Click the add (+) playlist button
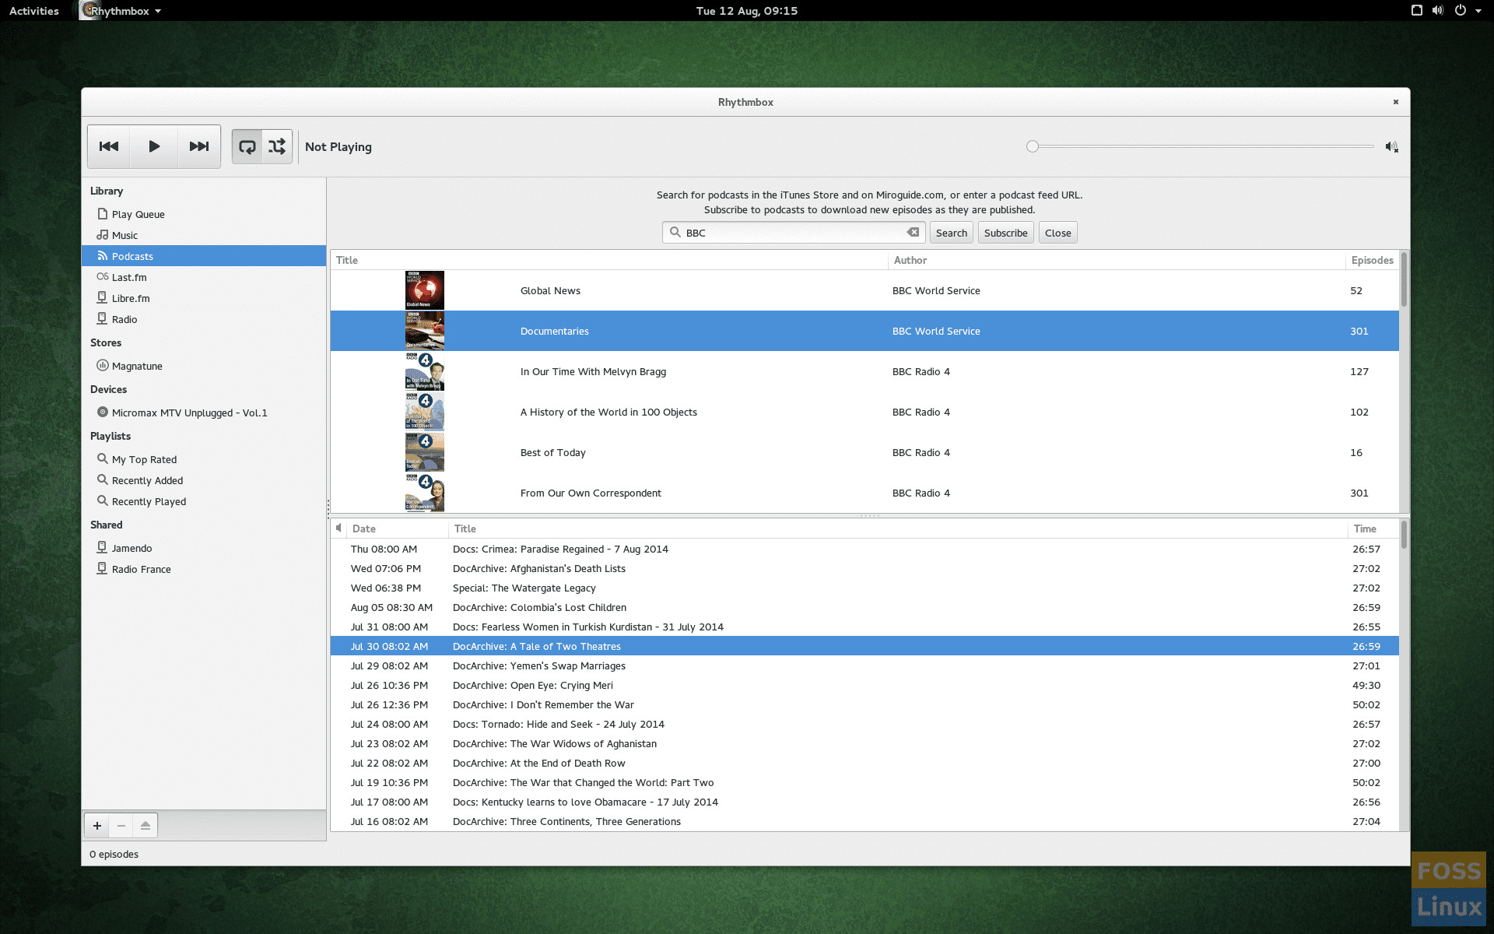The height and width of the screenshot is (934, 1494). [x=97, y=826]
